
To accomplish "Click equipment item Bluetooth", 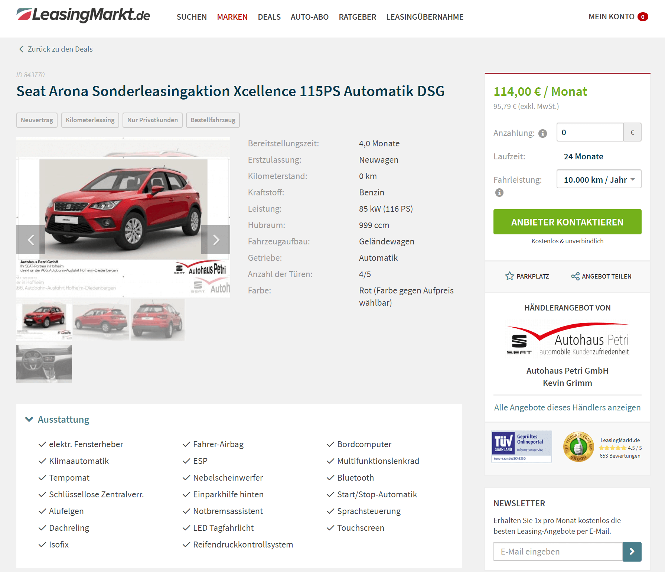I will 355,478.
